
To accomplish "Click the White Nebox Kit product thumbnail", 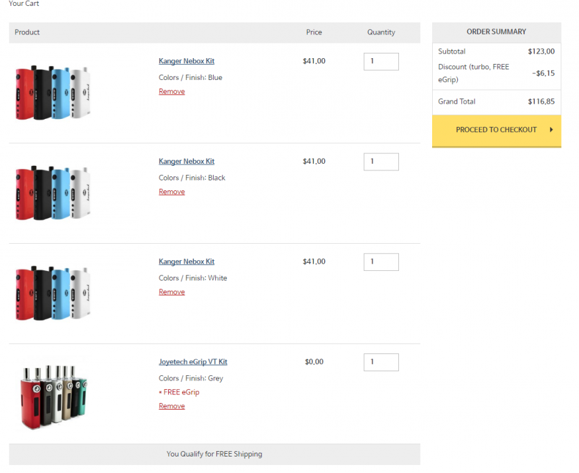I will [52, 293].
